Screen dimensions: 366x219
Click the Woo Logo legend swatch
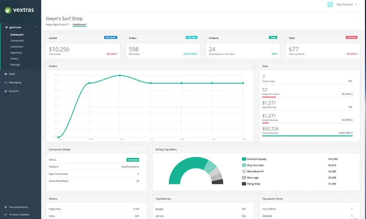pos(244,177)
